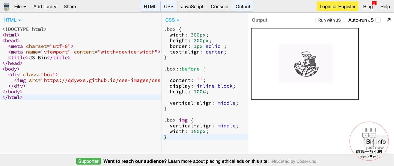Pop out the output with the arrow icon
This screenshot has width=394, height=166.
(x=388, y=20)
